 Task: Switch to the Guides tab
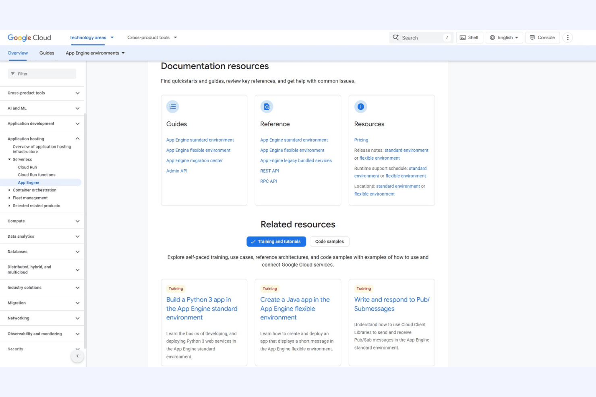point(47,53)
